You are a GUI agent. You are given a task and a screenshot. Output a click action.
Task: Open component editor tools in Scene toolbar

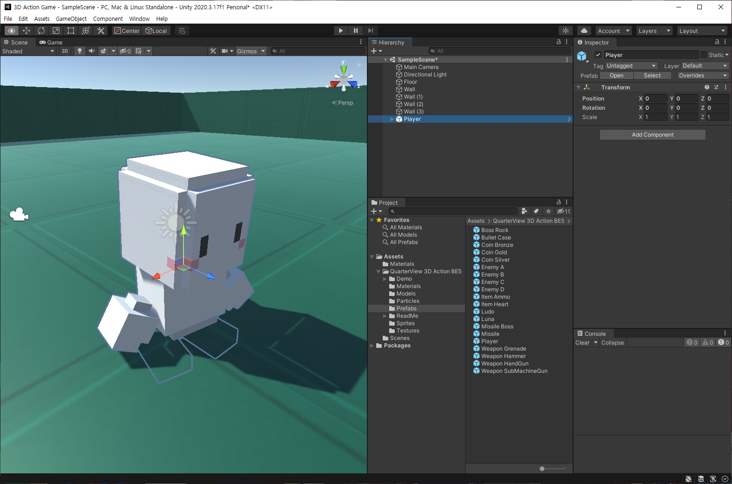click(x=213, y=51)
